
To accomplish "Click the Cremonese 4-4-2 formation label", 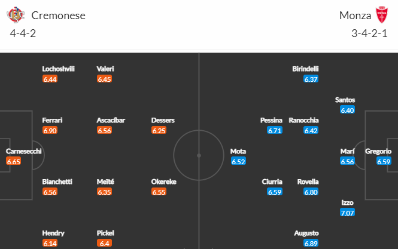I will (23, 33).
